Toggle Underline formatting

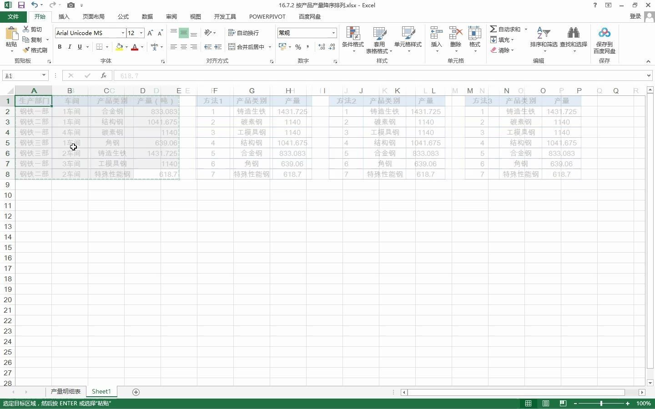[x=80, y=47]
